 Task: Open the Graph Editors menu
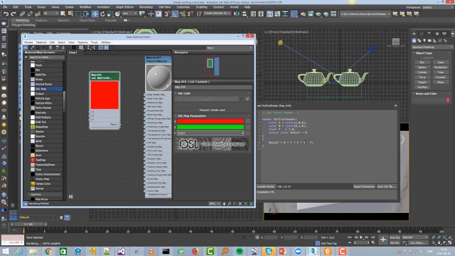tap(125, 7)
